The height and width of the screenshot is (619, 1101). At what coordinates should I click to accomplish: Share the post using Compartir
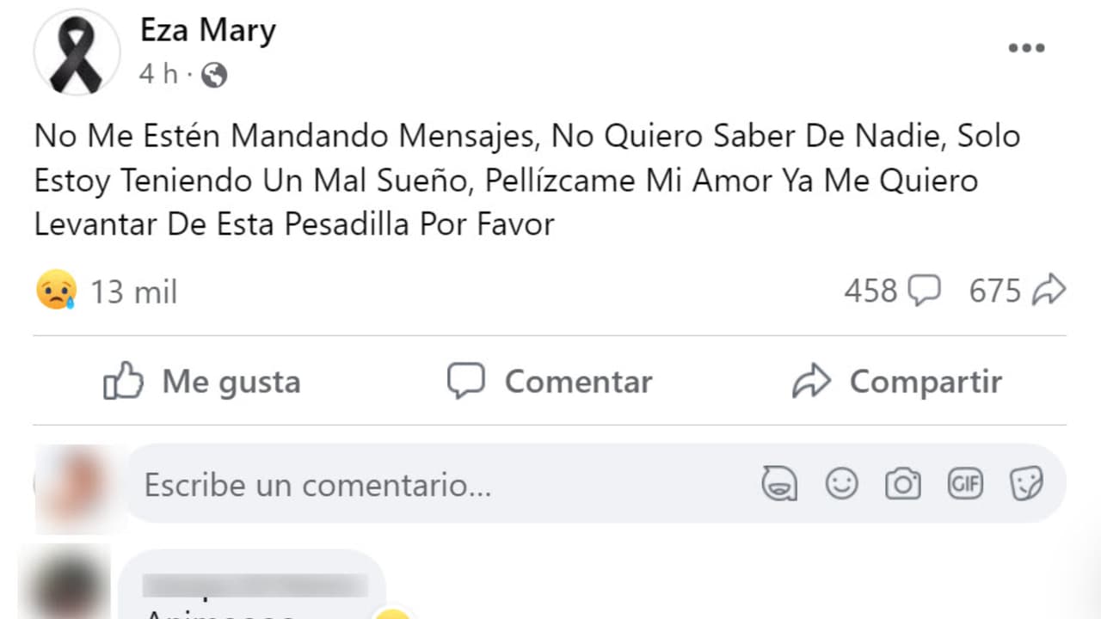pos(926,383)
